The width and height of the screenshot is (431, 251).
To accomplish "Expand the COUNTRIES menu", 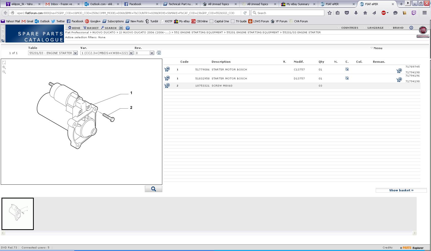I will (348, 28).
